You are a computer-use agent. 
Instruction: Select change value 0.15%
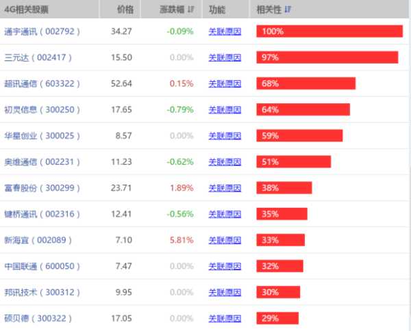tap(182, 83)
